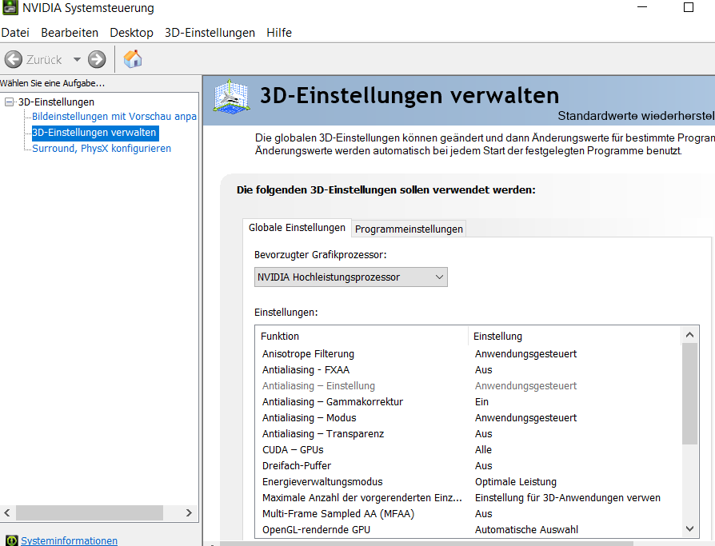
Task: Select Maximale Anzahl der vorgerenderten row
Action: (x=468, y=498)
